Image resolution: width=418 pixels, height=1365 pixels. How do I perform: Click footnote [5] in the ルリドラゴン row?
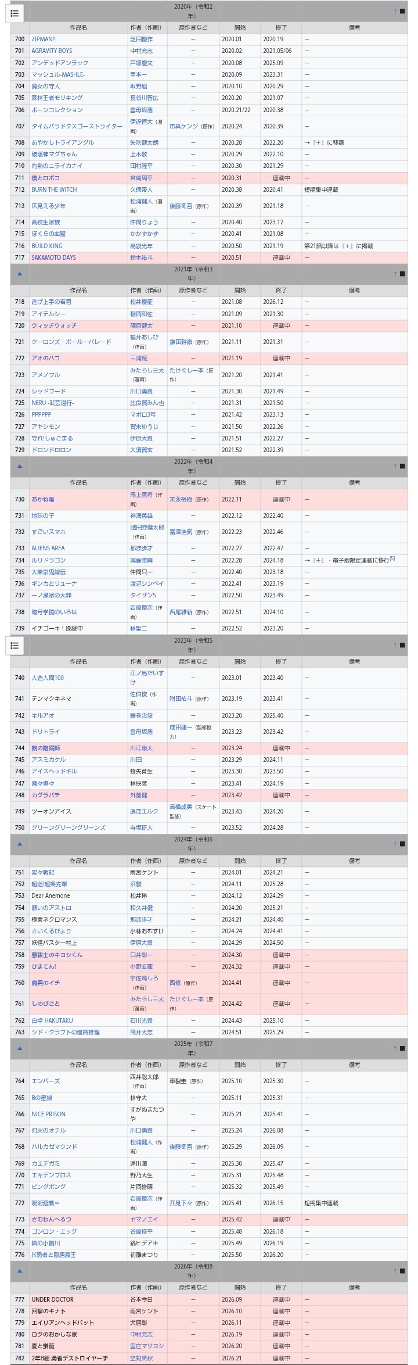coord(392,558)
